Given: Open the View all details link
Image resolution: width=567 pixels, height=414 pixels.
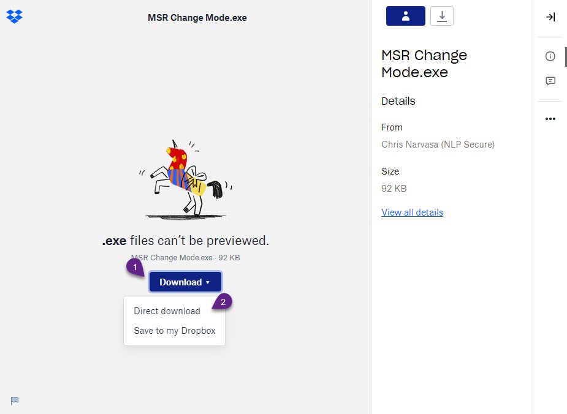Looking at the screenshot, I should click(x=412, y=213).
